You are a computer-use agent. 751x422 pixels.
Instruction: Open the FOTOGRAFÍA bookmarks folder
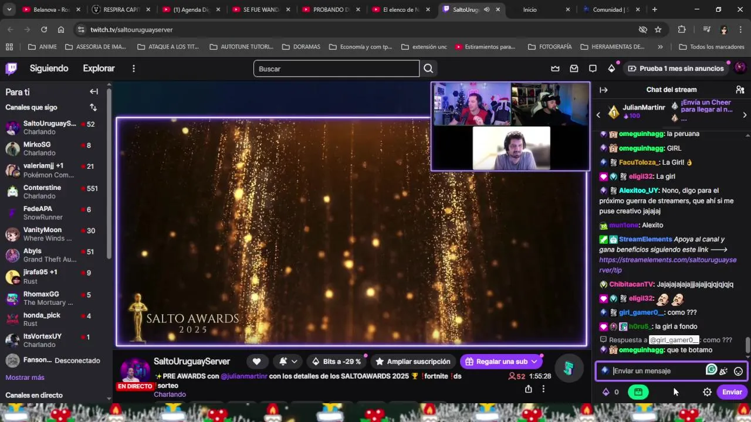[x=549, y=47]
